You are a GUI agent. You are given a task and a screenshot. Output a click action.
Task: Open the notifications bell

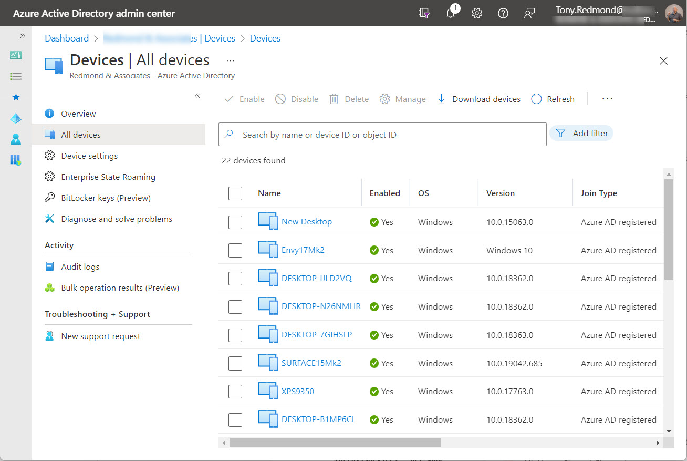(x=451, y=14)
